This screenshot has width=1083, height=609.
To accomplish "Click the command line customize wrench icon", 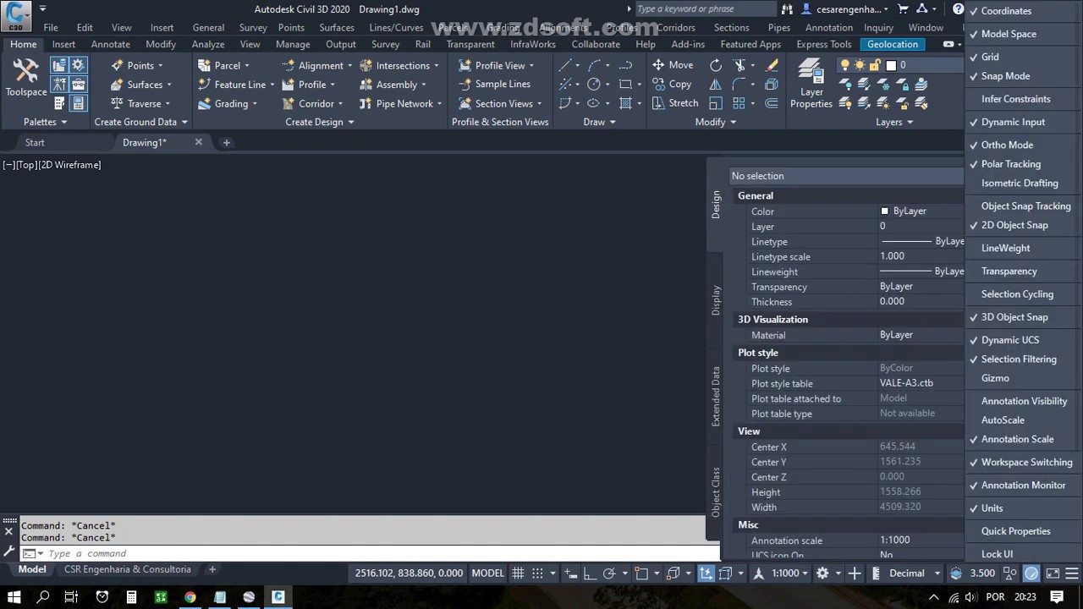I will [x=9, y=551].
